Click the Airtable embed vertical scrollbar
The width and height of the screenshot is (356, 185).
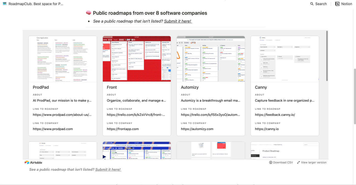pos(327,56)
